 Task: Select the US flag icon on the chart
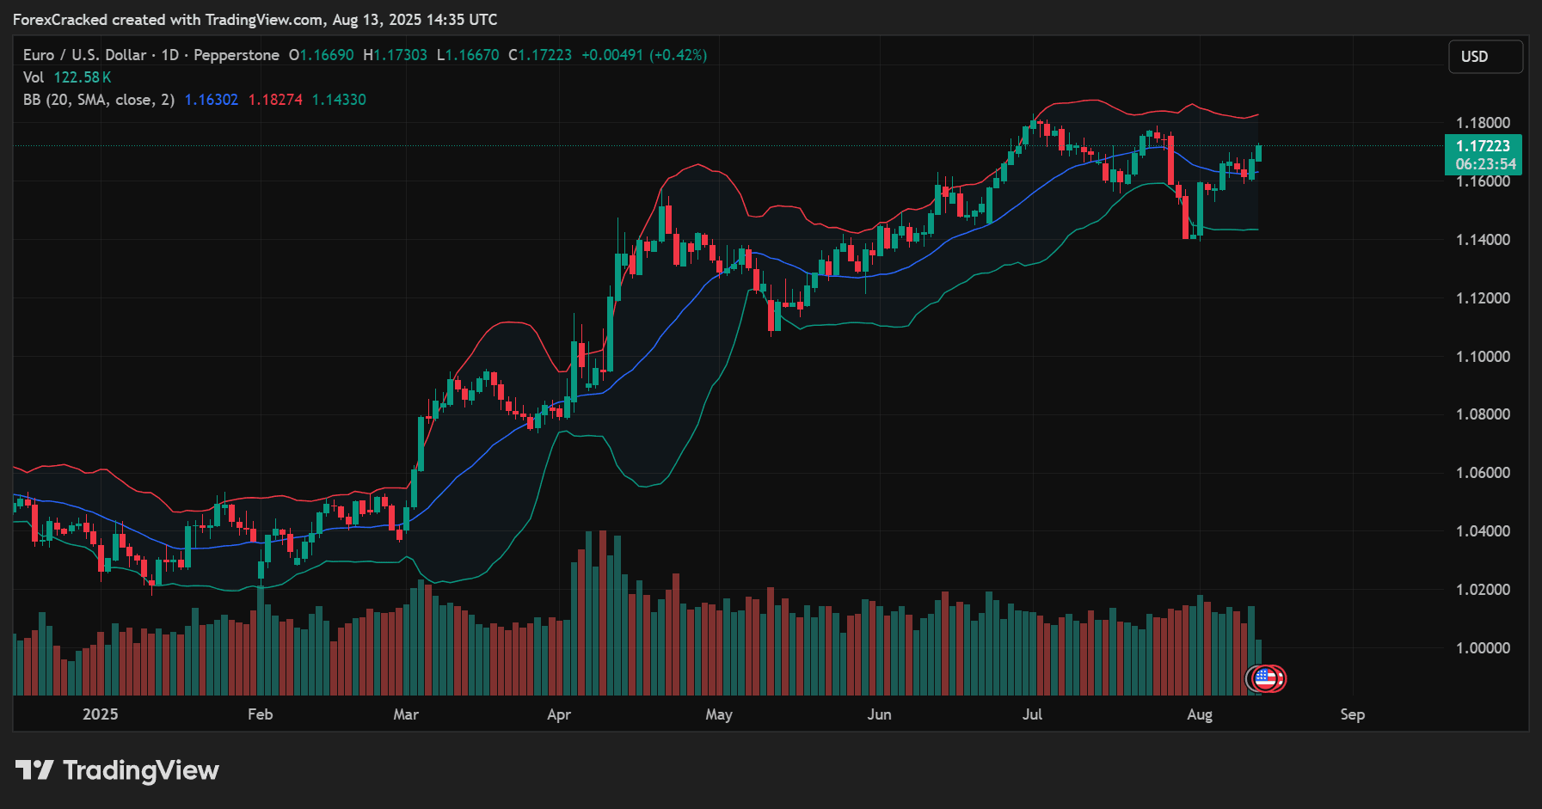(1266, 678)
